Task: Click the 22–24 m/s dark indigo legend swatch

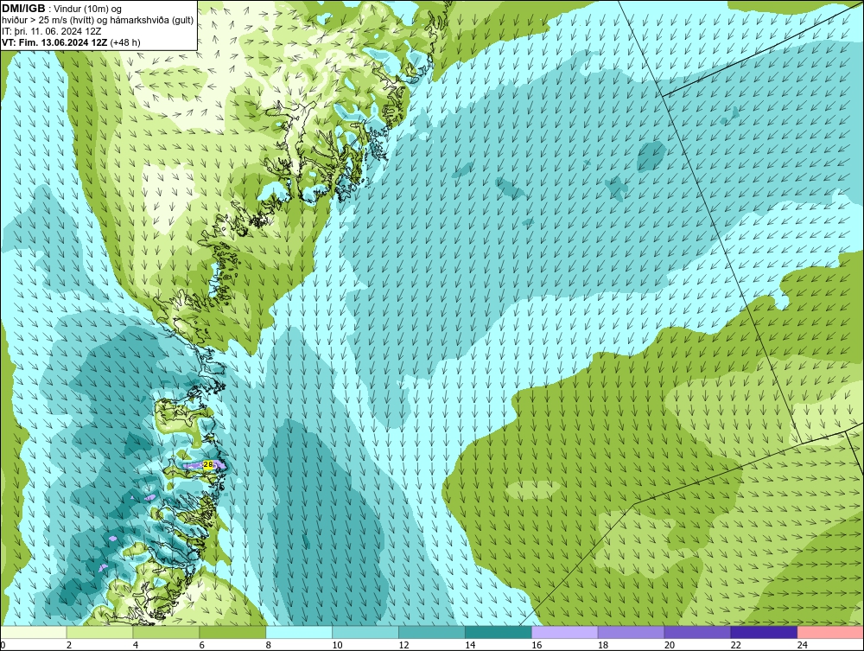Action: coord(764,632)
